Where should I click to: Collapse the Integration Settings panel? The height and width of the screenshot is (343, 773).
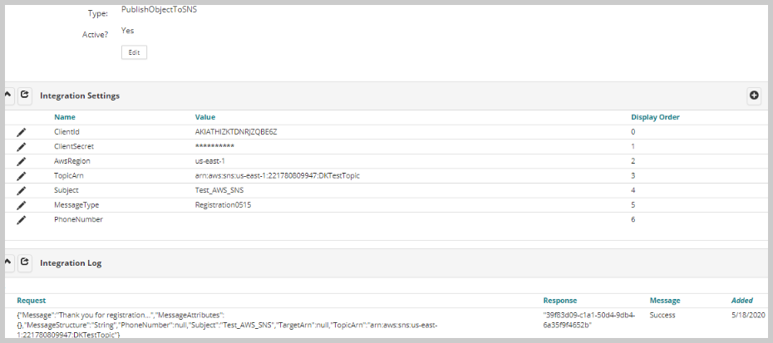coord(8,96)
